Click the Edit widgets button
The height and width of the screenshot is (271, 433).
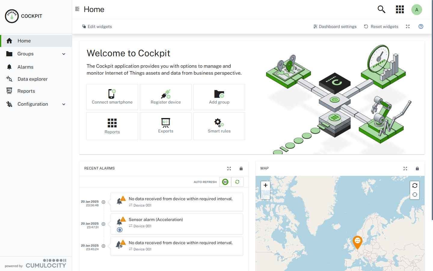point(97,26)
